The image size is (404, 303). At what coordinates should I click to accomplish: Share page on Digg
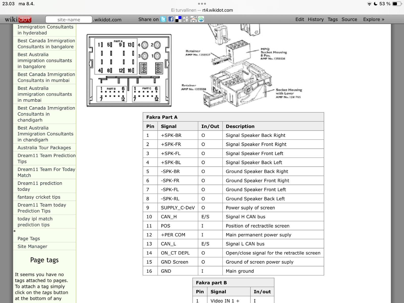pyautogui.click(x=186, y=19)
